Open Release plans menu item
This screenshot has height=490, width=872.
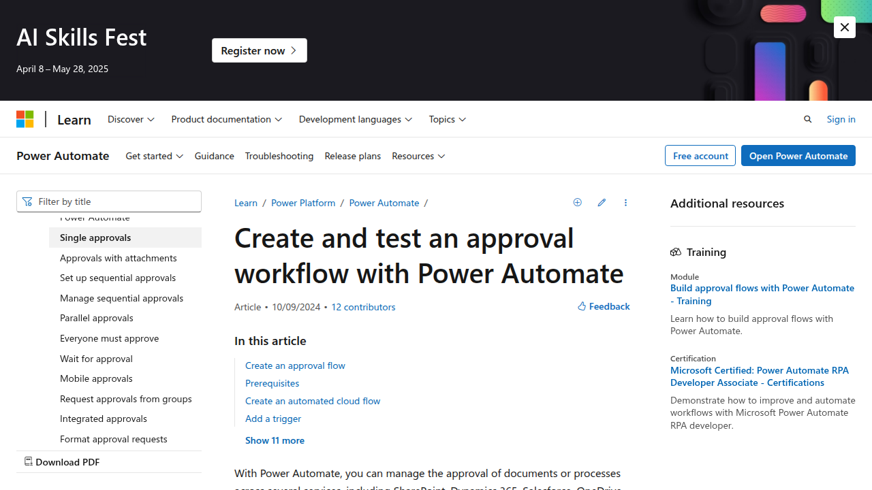(353, 156)
